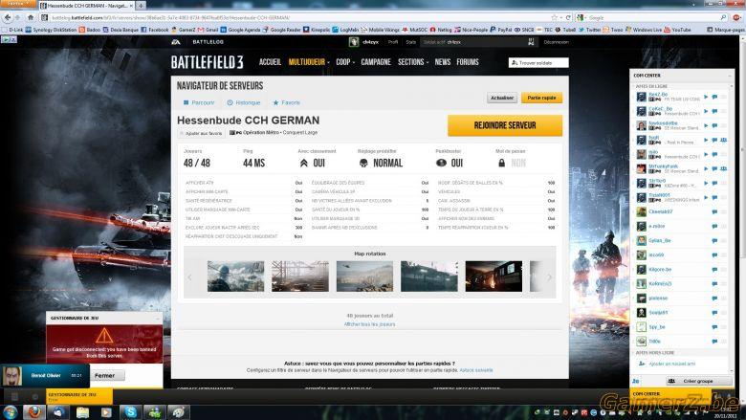The image size is (746, 420).
Task: Click the Actualiser button
Action: tap(502, 98)
